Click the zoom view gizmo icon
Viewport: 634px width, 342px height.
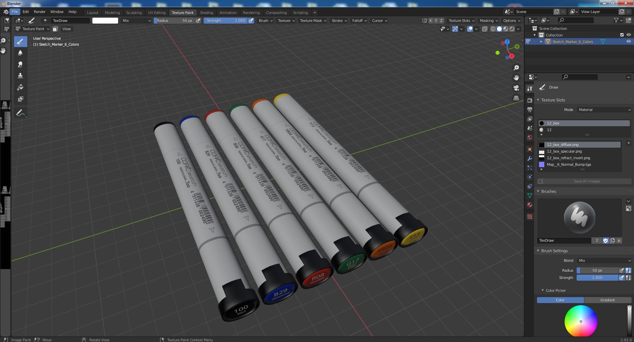[x=516, y=68]
